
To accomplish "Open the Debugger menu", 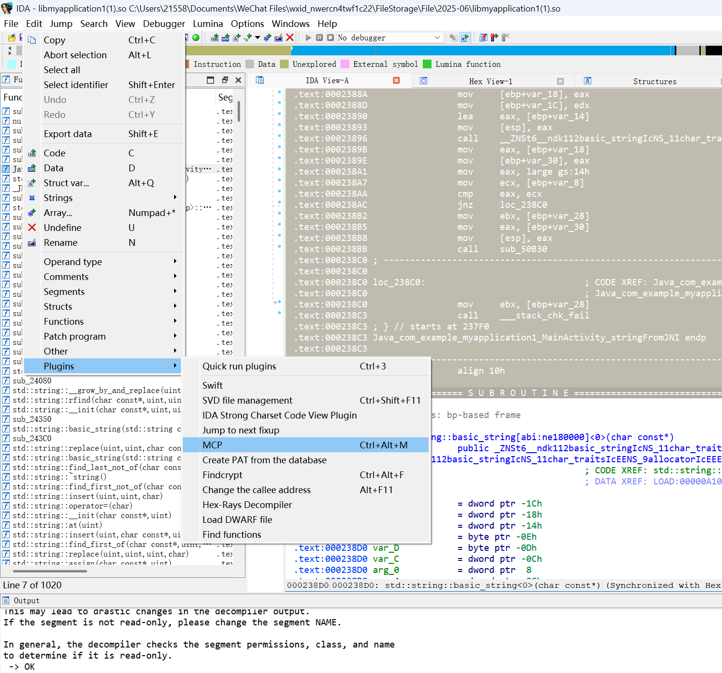I will [164, 24].
